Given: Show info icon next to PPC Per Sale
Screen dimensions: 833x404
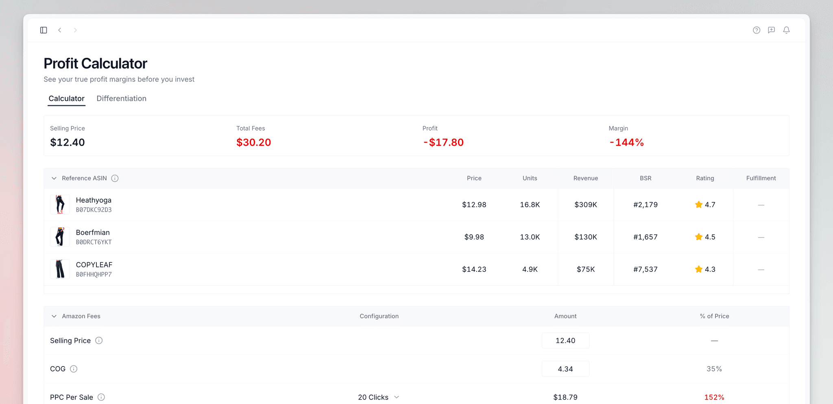Looking at the screenshot, I should click(x=101, y=397).
